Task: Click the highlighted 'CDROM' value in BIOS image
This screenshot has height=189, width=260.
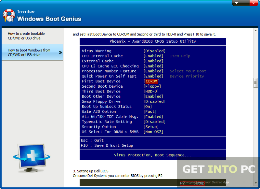Action: [151, 81]
